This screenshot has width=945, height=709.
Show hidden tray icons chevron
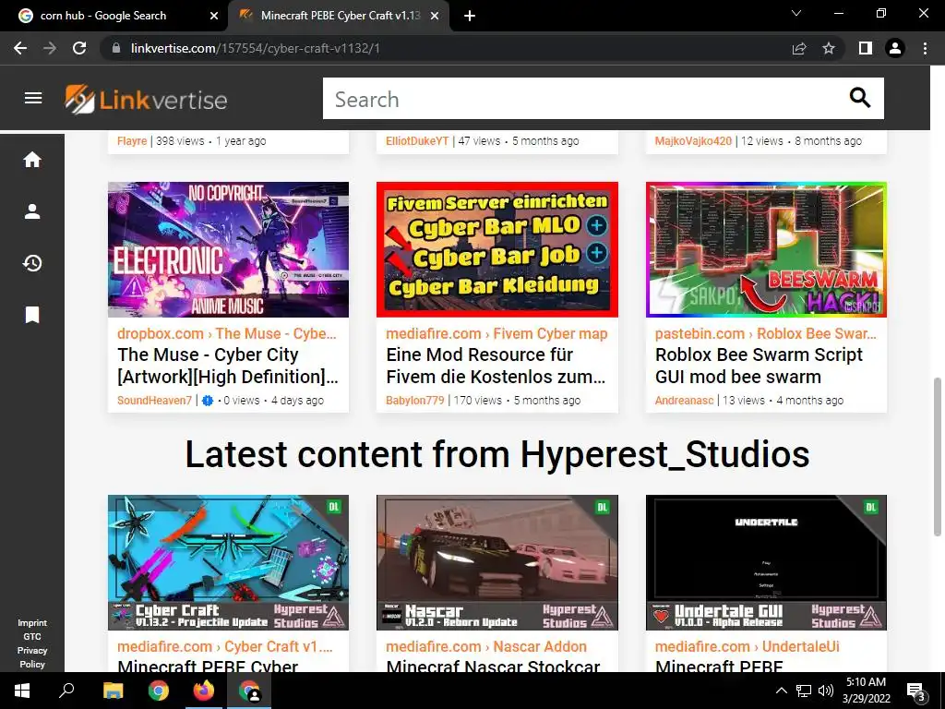(781, 691)
